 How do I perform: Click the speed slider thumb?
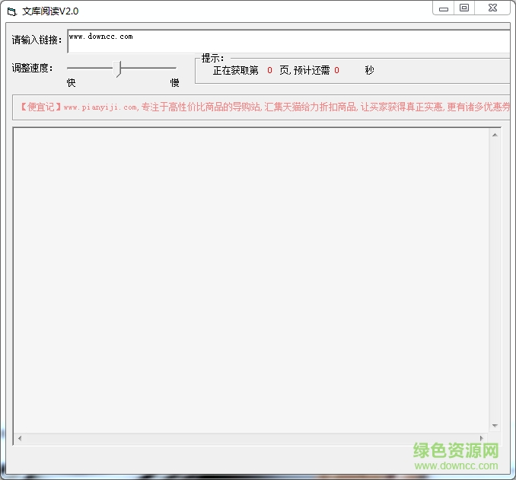pos(118,69)
